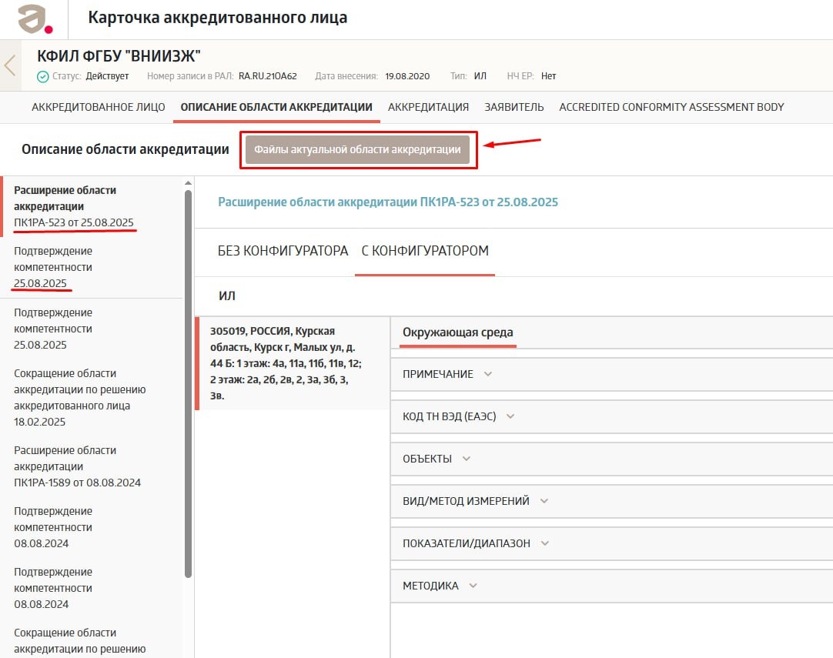
Task: Switch to БЕЗ КОНФИГУРАТОРА tab
Action: 283,251
